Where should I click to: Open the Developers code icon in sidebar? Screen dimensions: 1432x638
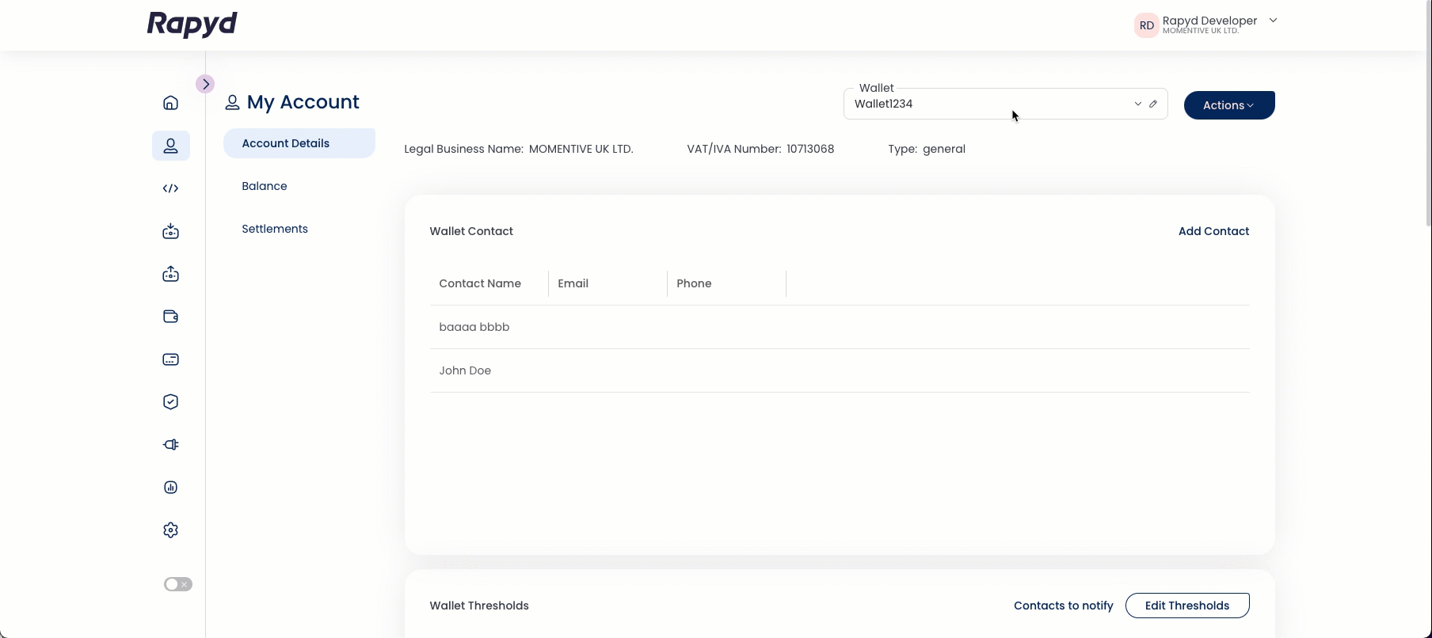[x=170, y=188]
